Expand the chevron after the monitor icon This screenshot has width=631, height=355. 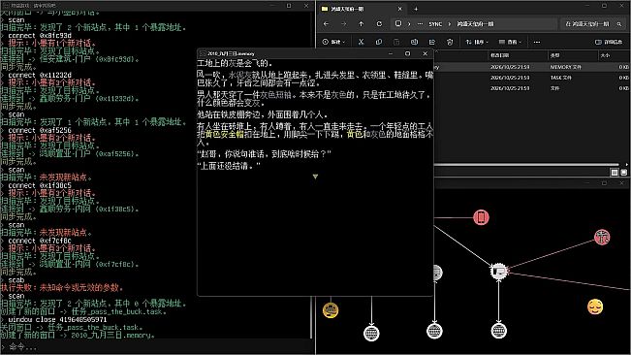click(409, 24)
